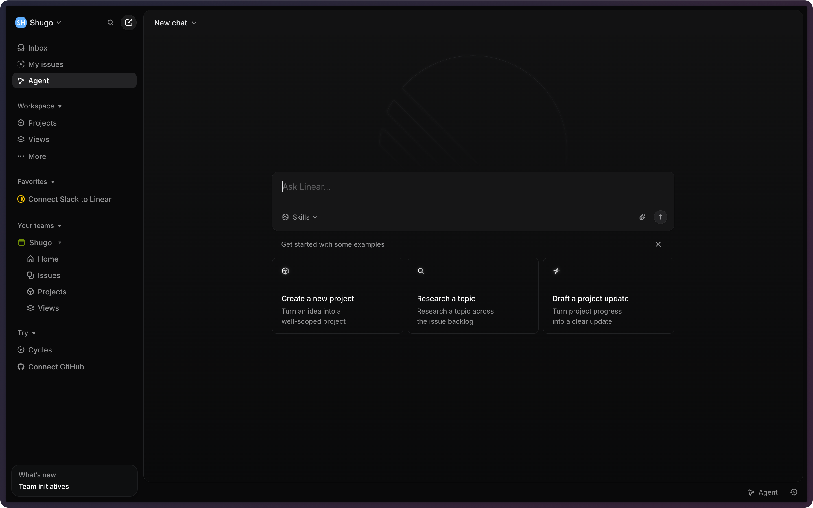The height and width of the screenshot is (508, 813).
Task: Click the green Shugo team icon
Action: 21,243
